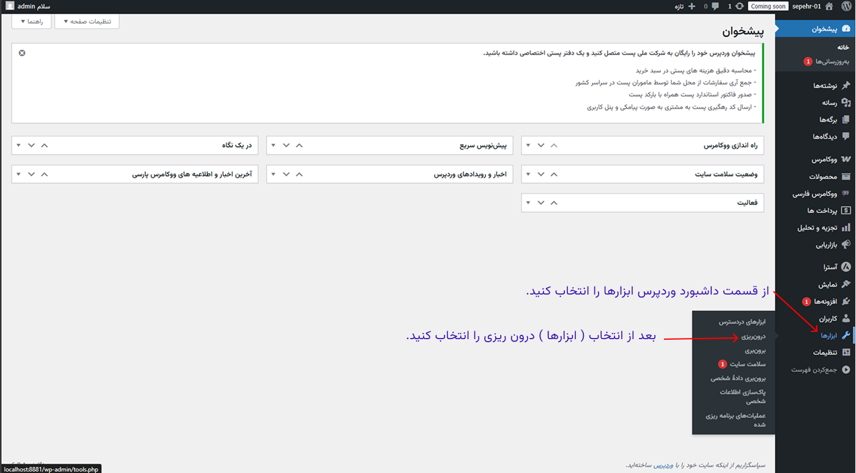Screen dimensions: 856x473
Task: Click the updates refresh icon in admin bar
Action: 740,7
